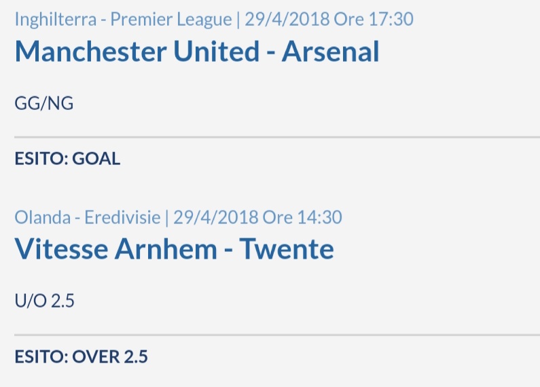Select the Arsenal team name

[x=331, y=52]
